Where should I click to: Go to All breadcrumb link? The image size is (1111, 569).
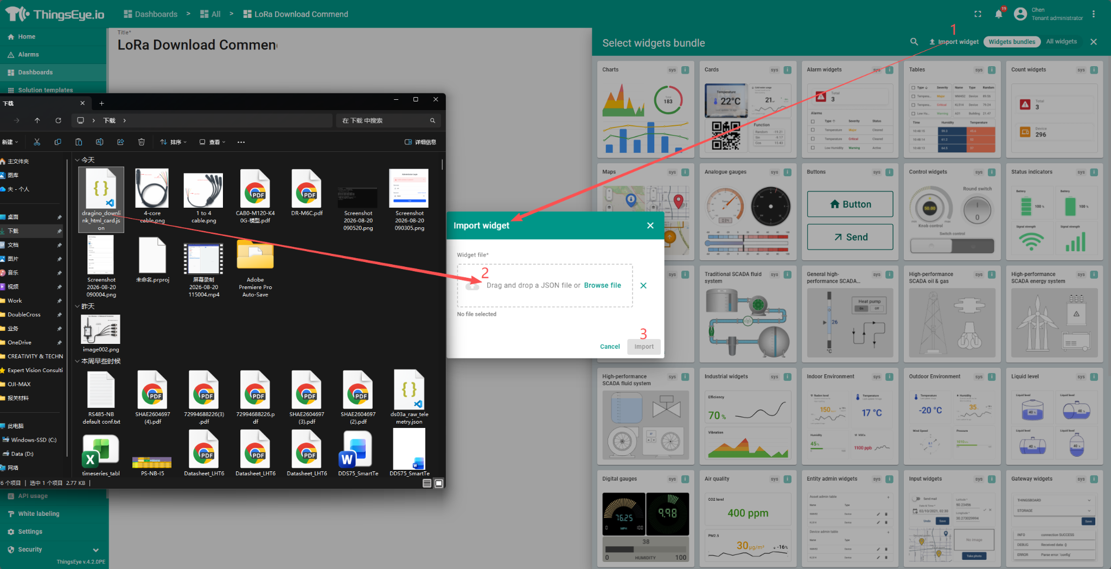tap(210, 14)
